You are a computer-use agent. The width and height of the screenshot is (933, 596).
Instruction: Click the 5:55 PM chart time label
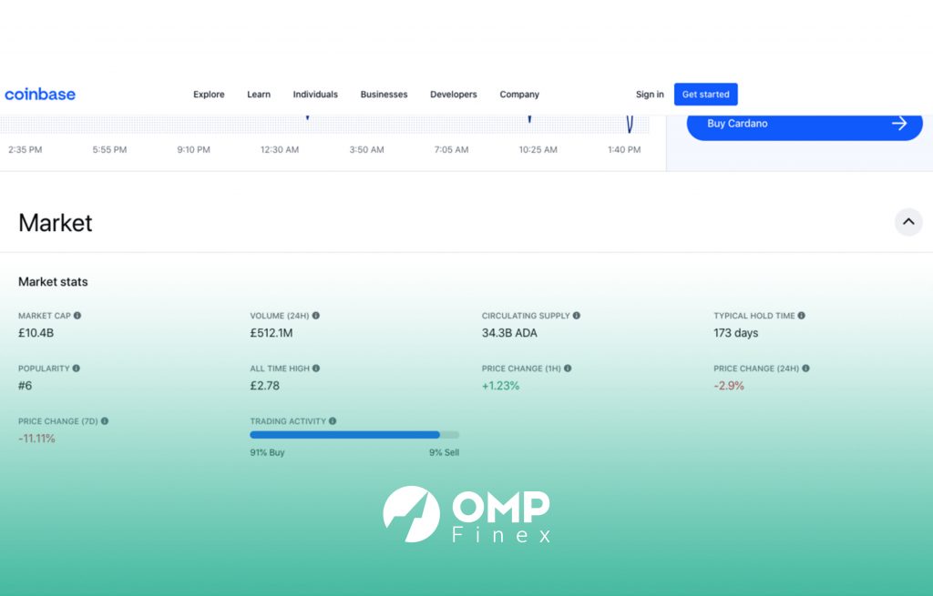pyautogui.click(x=109, y=150)
